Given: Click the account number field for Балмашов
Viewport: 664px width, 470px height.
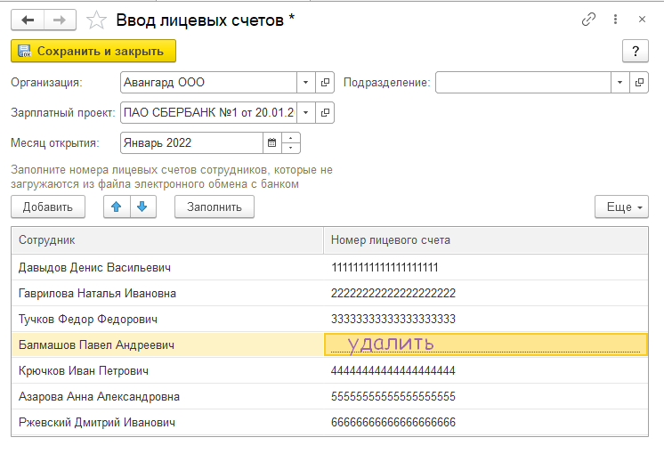Looking at the screenshot, I should point(485,344).
